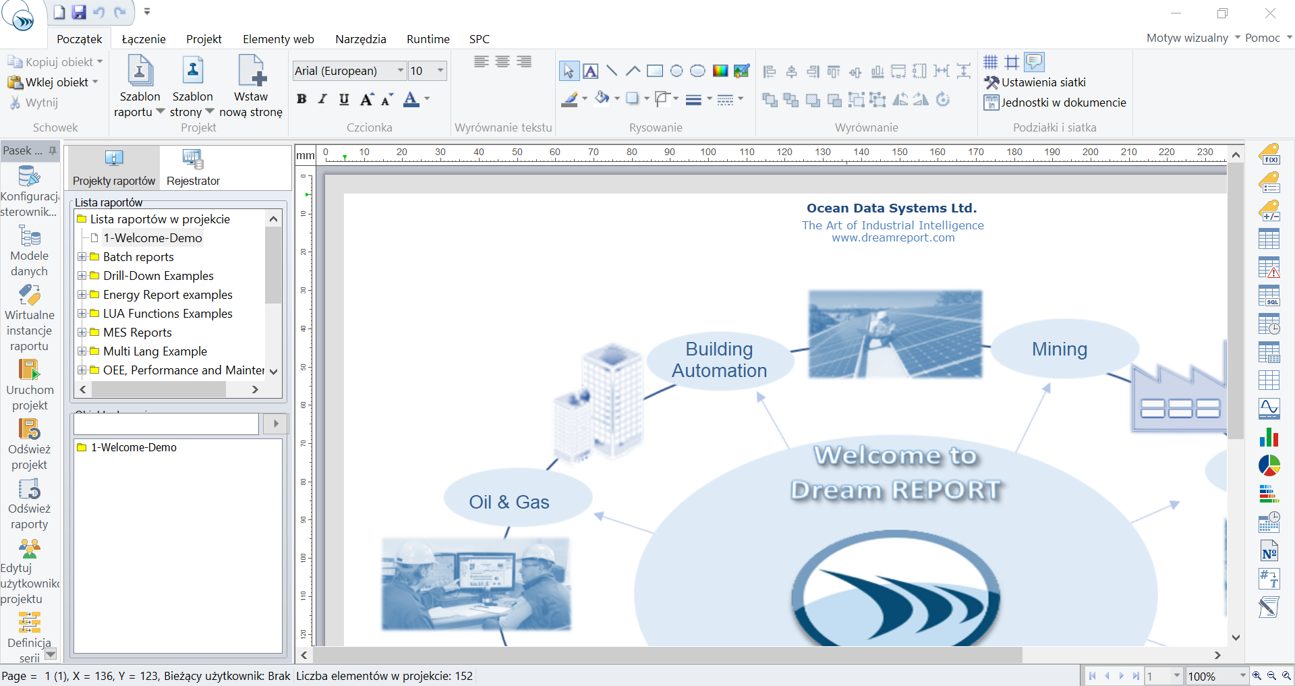This screenshot has height=686, width=1295.
Task: Open Edytuj użytkowników projektu
Action: click(29, 571)
